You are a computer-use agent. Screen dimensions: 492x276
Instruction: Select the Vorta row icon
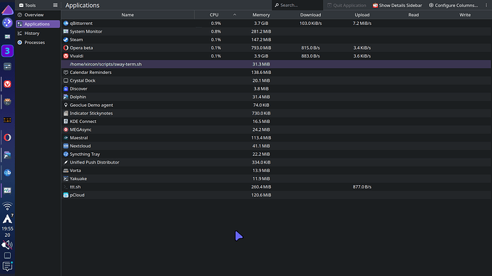(x=66, y=171)
